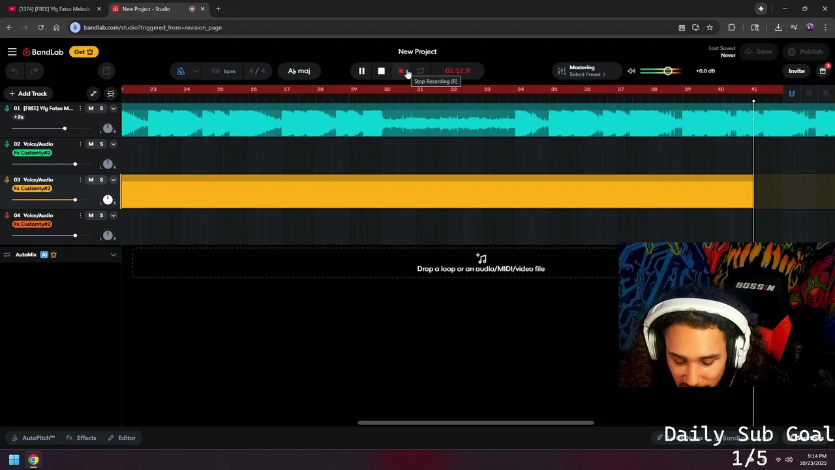The width and height of the screenshot is (835, 470).
Task: Click the Stop button in the transport
Action: pyautogui.click(x=381, y=70)
